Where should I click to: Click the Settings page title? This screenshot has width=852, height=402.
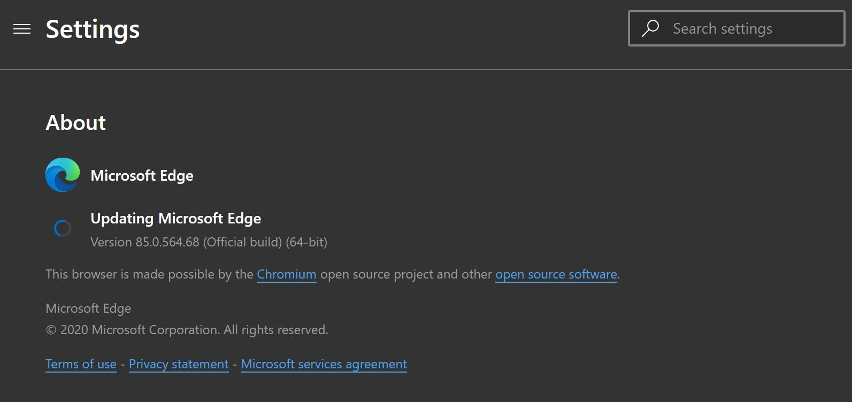(x=93, y=29)
